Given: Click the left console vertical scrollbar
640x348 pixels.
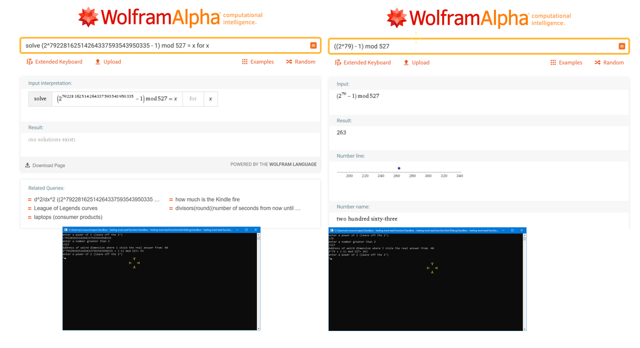Looking at the screenshot, I should click(259, 281).
